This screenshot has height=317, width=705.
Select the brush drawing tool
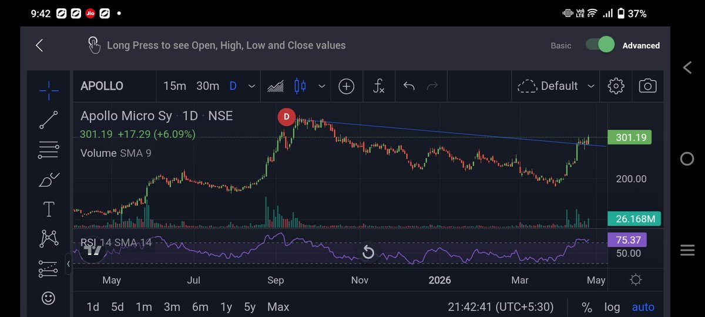pos(48,179)
